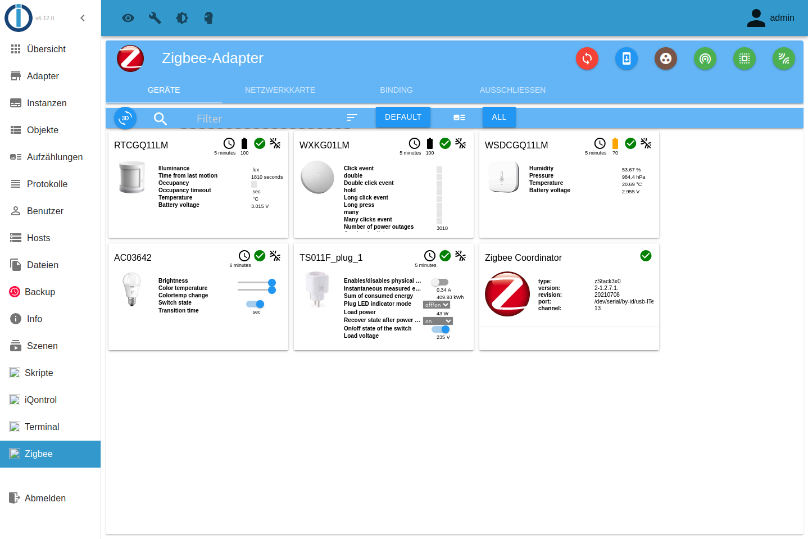This screenshot has height=539, width=808.
Task: Open Skripte in the sidebar
Action: coord(51,373)
